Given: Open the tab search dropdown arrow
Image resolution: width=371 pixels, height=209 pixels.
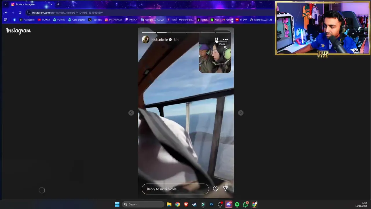Looking at the screenshot, I should coord(6,4).
